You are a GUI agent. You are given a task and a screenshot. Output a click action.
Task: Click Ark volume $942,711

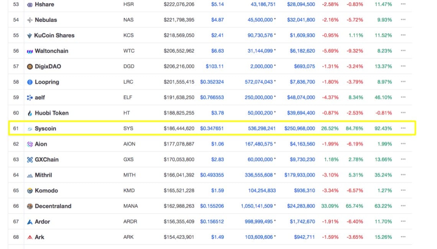pyautogui.click(x=304, y=237)
